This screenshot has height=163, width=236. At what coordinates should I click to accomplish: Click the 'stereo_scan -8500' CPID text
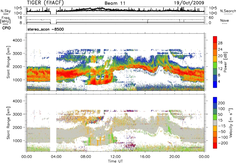46,29
